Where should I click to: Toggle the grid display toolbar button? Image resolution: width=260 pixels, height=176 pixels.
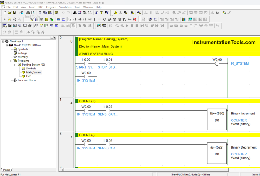tap(27, 19)
